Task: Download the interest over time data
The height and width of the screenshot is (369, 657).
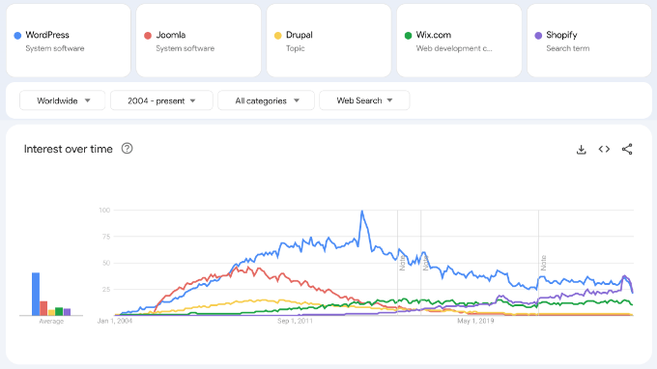Action: click(x=582, y=150)
